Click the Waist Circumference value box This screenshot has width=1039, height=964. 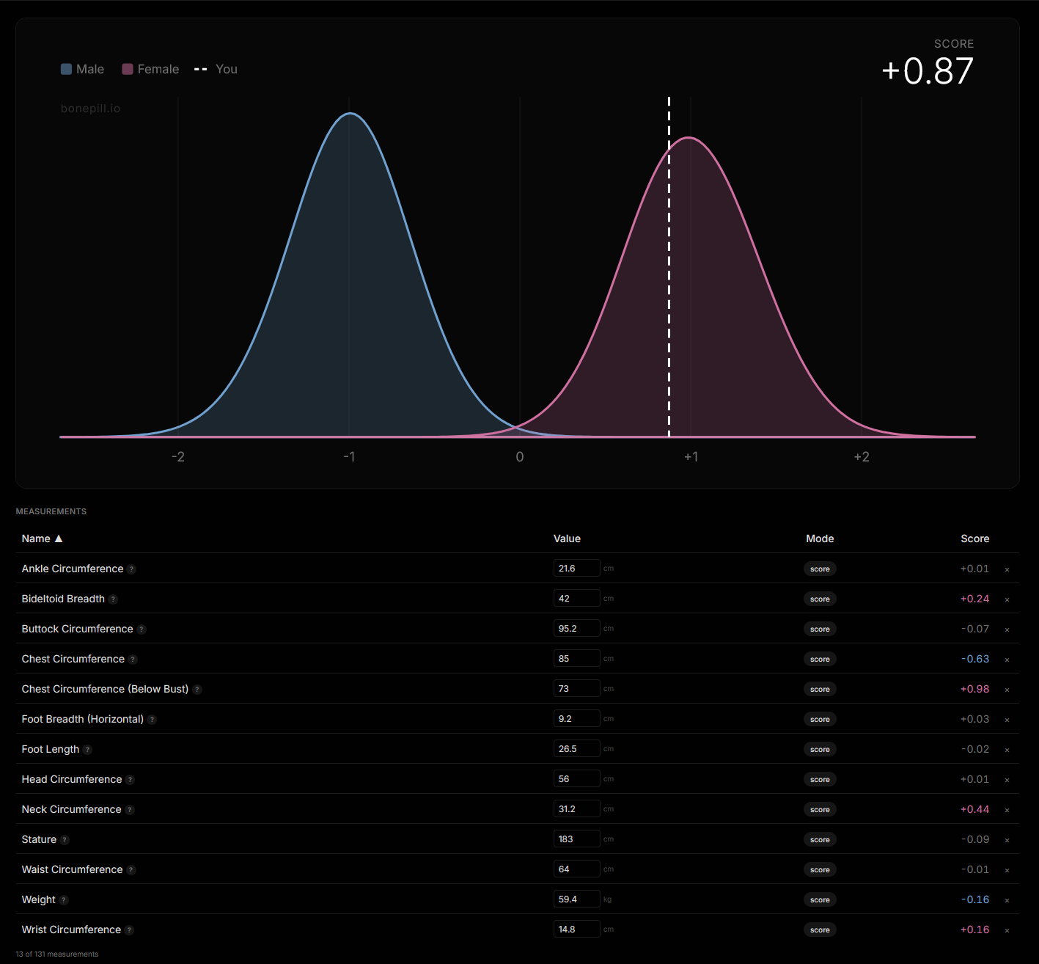(x=576, y=869)
